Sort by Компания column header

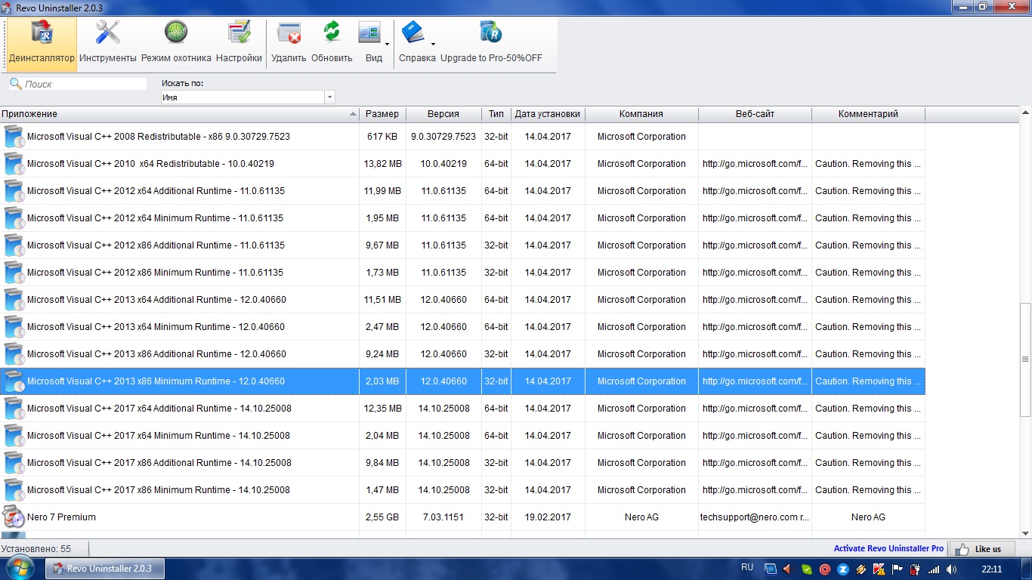point(641,114)
